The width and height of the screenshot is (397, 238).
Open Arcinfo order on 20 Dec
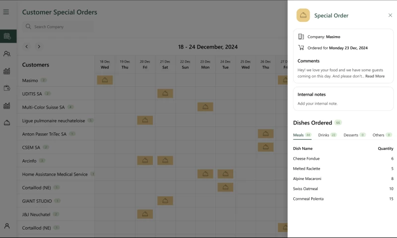click(145, 161)
